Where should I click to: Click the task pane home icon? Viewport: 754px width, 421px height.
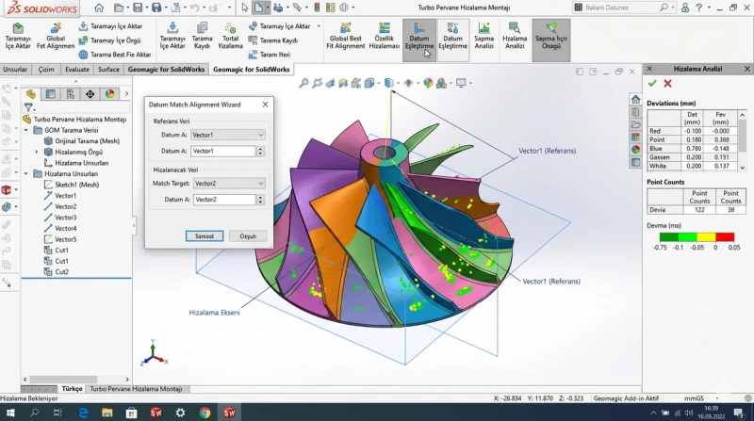(635, 100)
